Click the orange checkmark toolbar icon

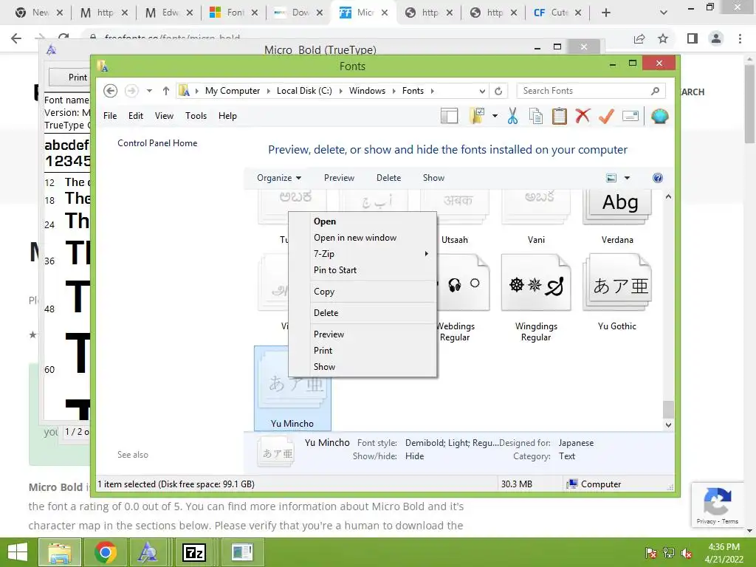coord(606,116)
